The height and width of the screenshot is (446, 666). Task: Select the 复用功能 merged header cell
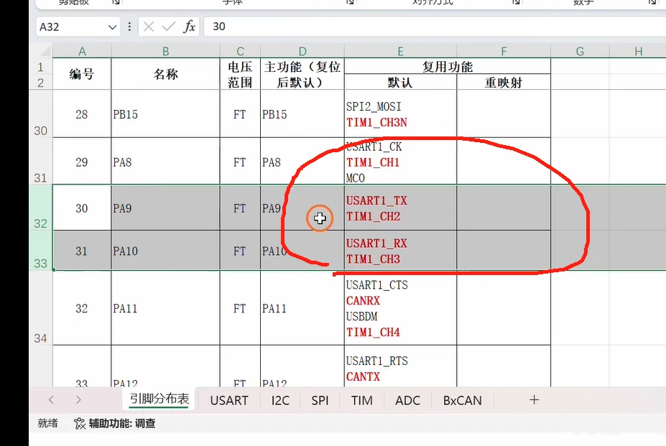(x=448, y=66)
